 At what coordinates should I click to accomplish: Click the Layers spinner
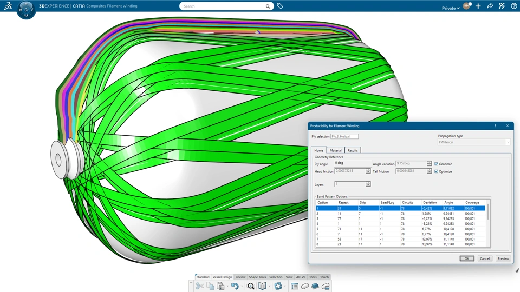pos(368,184)
